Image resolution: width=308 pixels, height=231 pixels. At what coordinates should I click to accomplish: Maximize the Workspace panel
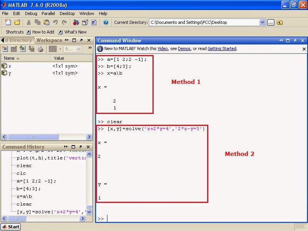pos(74,40)
